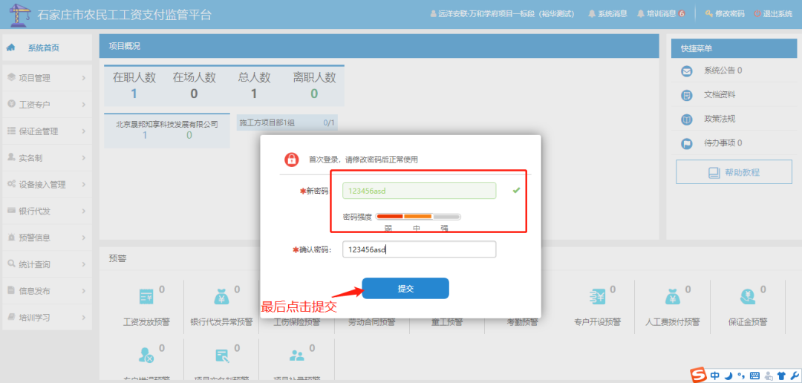Viewport: 802px width, 383px height.
Task: Expand the 预警信息 chevron arrow
Action: pyautogui.click(x=83, y=238)
